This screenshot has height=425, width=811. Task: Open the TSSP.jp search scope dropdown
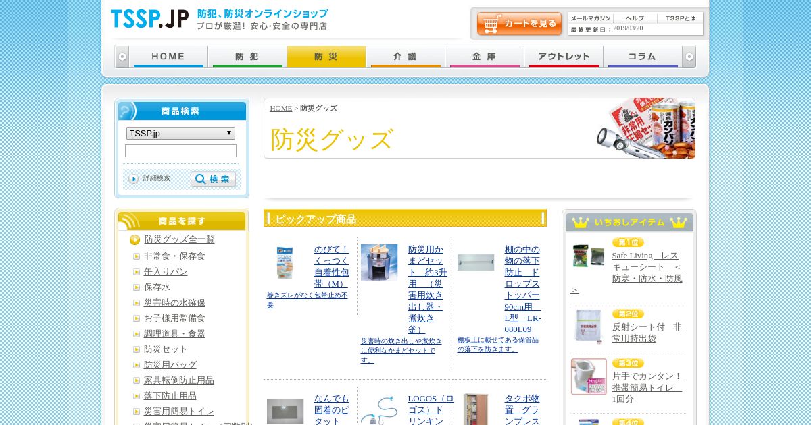point(180,133)
